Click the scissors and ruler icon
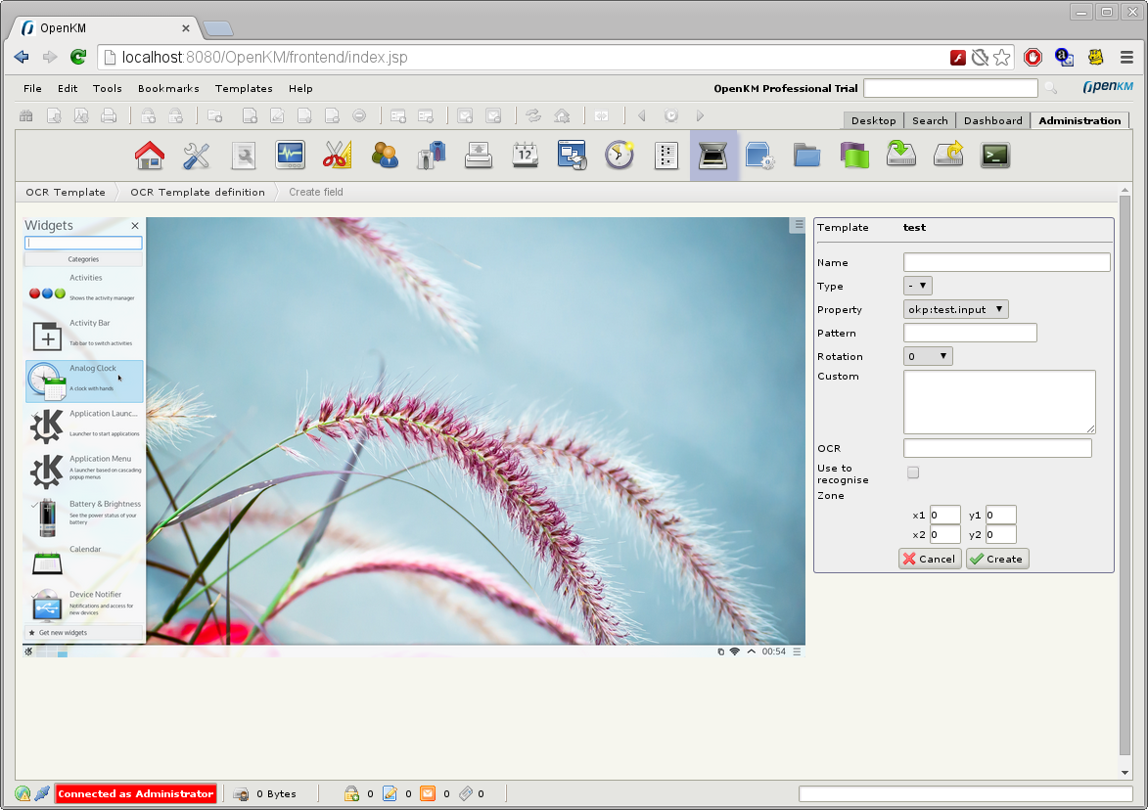This screenshot has width=1148, height=810. pyautogui.click(x=337, y=156)
